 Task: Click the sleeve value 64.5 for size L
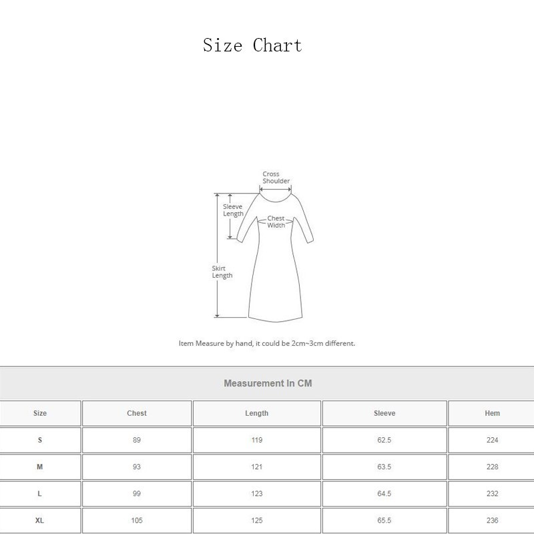click(384, 493)
